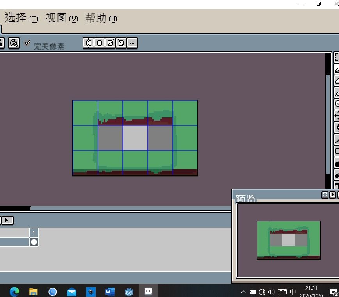This screenshot has height=297, width=339.
Task: Open the Godot engine from the taskbar
Action: click(129, 292)
